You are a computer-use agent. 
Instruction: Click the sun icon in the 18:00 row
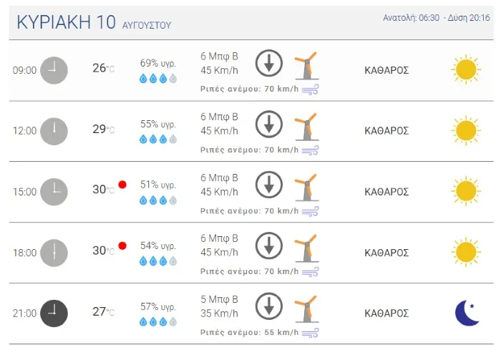(x=465, y=252)
